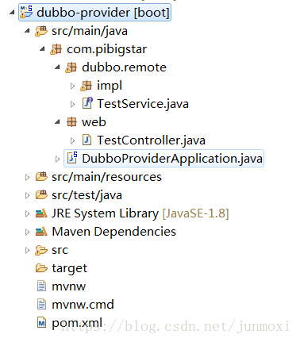Select the pom.xml file name

point(77,323)
